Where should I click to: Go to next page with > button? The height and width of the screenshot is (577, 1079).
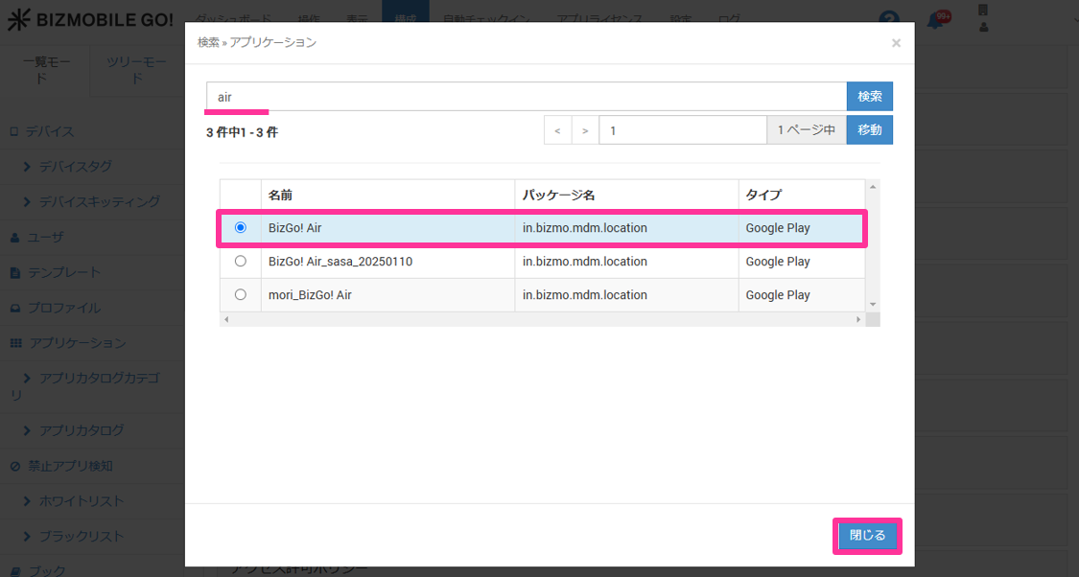tap(585, 130)
